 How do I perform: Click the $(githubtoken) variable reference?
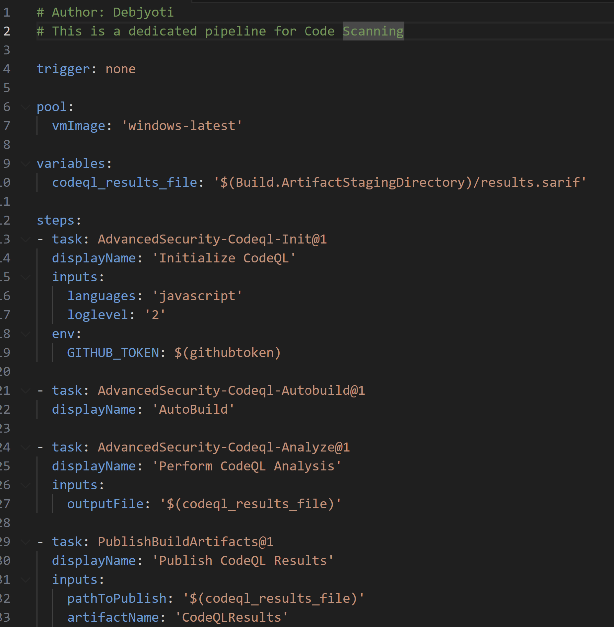(228, 353)
